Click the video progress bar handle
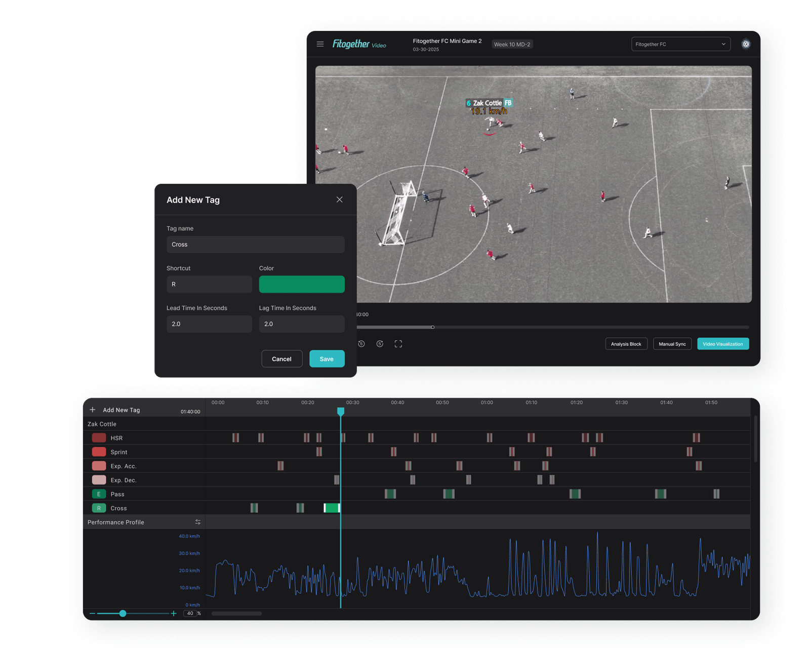Screen dimensions: 810x651 tap(432, 327)
